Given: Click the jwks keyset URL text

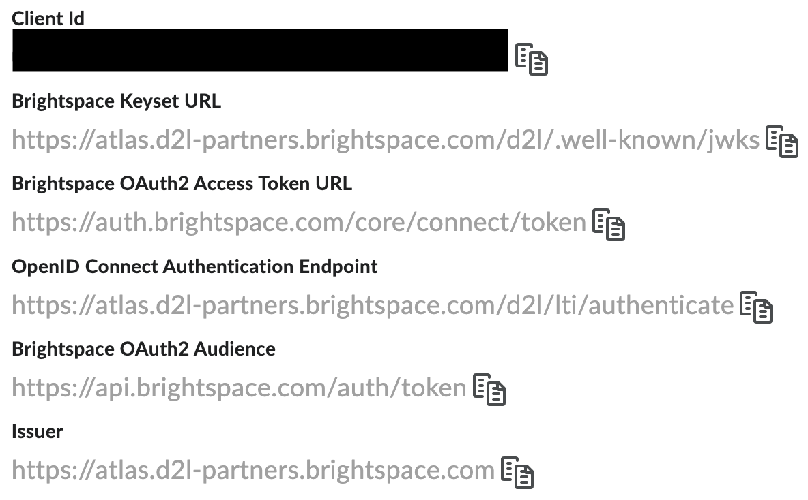Looking at the screenshot, I should point(386,140).
